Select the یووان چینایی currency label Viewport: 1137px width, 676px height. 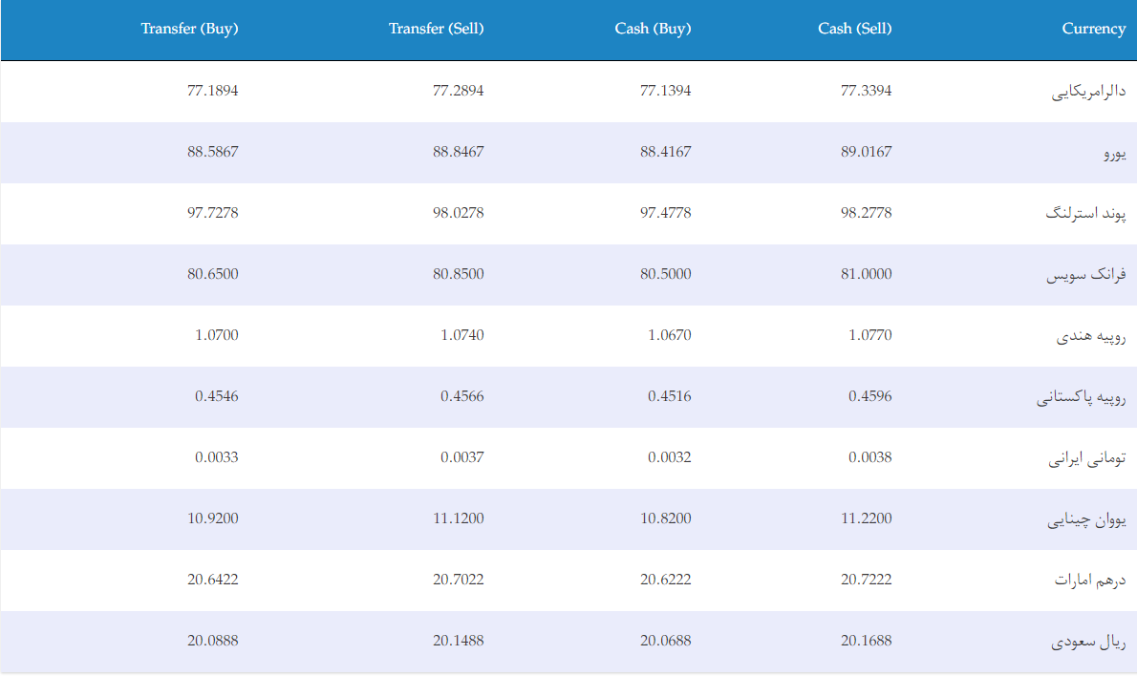tap(1086, 519)
